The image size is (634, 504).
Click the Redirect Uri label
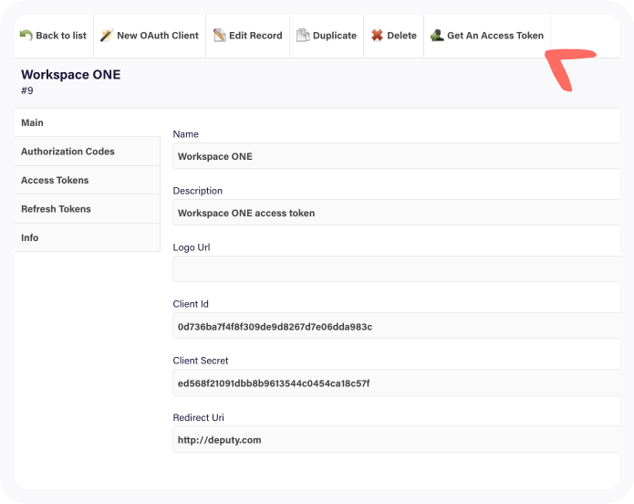point(198,417)
